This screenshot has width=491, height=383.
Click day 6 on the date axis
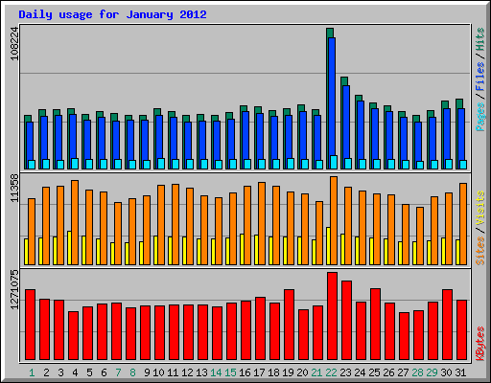coord(104,372)
